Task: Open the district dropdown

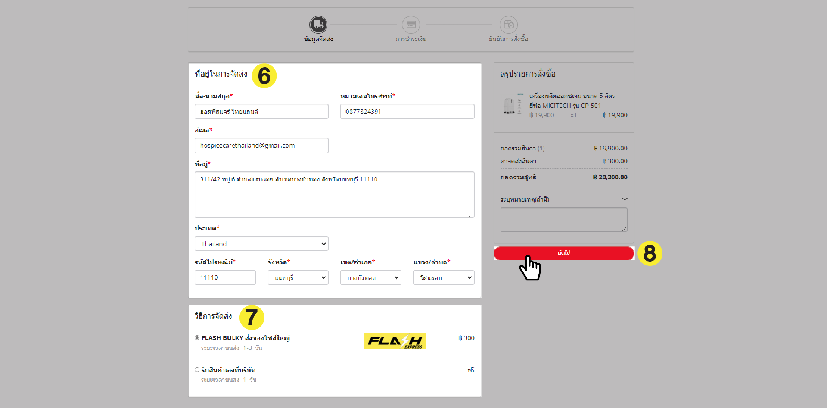Action: (371, 278)
